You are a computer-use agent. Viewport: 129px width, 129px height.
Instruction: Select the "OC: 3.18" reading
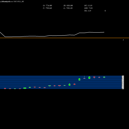[x=88, y=5]
